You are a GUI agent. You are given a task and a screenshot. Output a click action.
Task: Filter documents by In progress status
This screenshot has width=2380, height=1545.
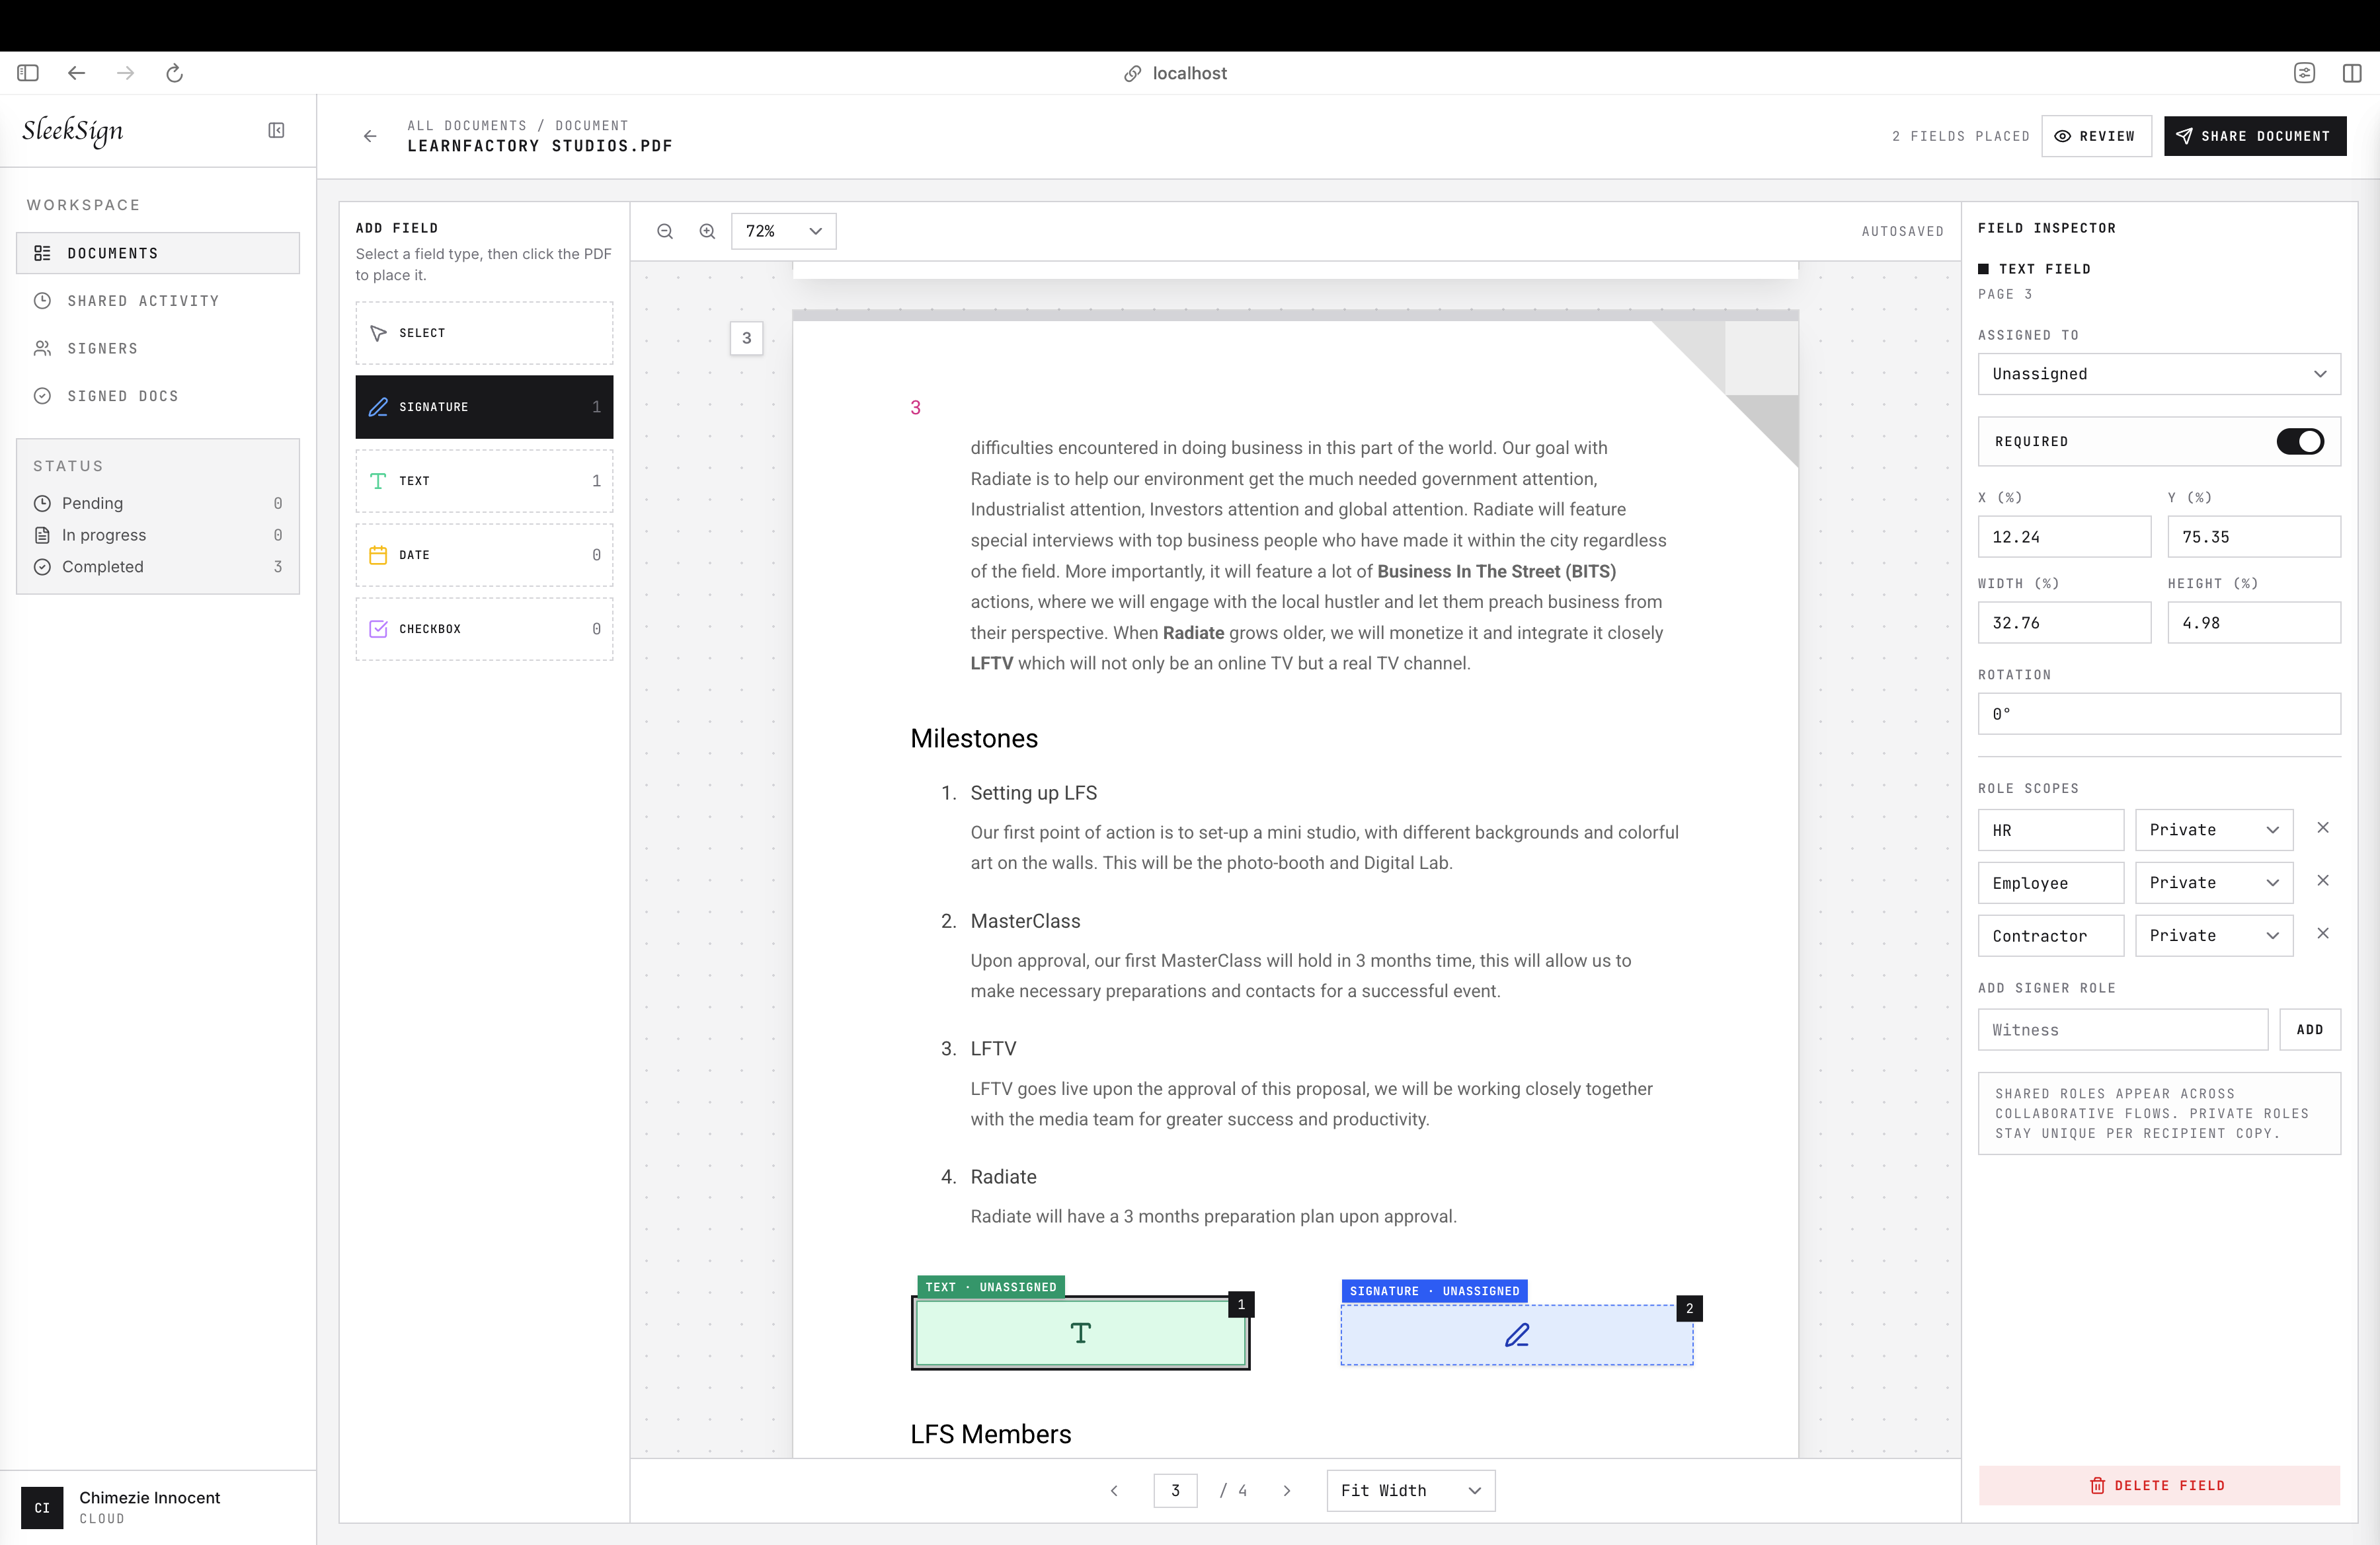point(158,535)
